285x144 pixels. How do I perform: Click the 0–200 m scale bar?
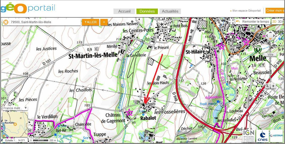coord(43,140)
